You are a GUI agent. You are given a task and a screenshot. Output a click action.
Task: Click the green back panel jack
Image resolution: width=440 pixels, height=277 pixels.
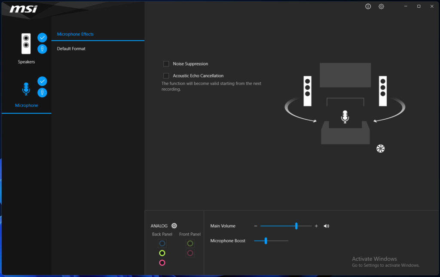pyautogui.click(x=162, y=253)
